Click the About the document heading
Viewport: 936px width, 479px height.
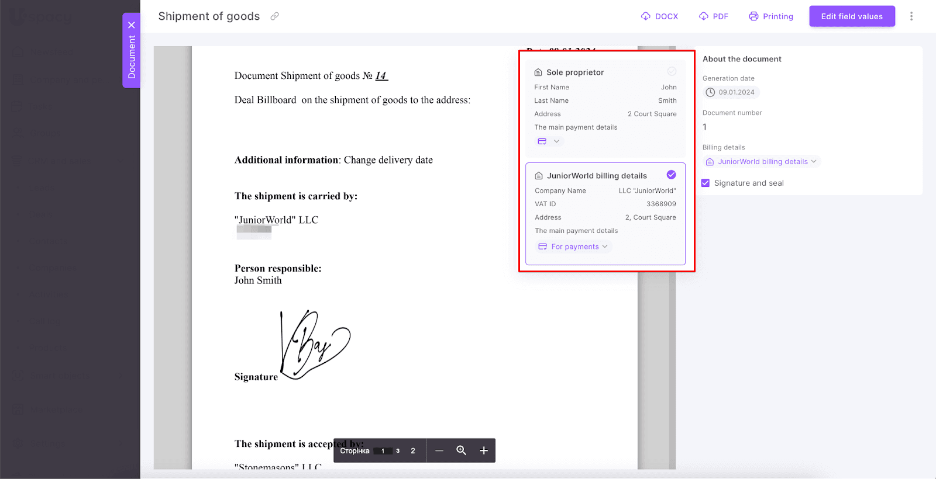click(x=742, y=59)
